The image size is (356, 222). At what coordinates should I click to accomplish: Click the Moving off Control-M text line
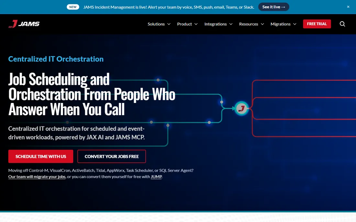[101, 170]
